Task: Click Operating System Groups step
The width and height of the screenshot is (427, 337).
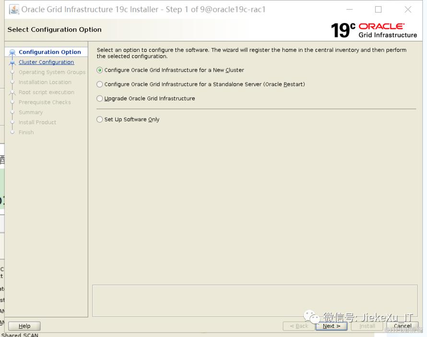Action: (x=52, y=72)
